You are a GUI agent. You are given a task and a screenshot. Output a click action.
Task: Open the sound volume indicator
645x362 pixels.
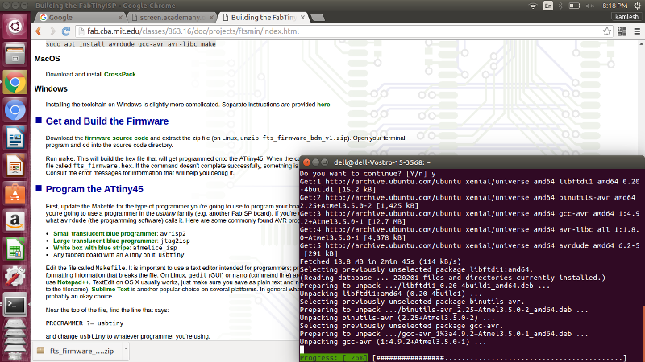(x=590, y=6)
